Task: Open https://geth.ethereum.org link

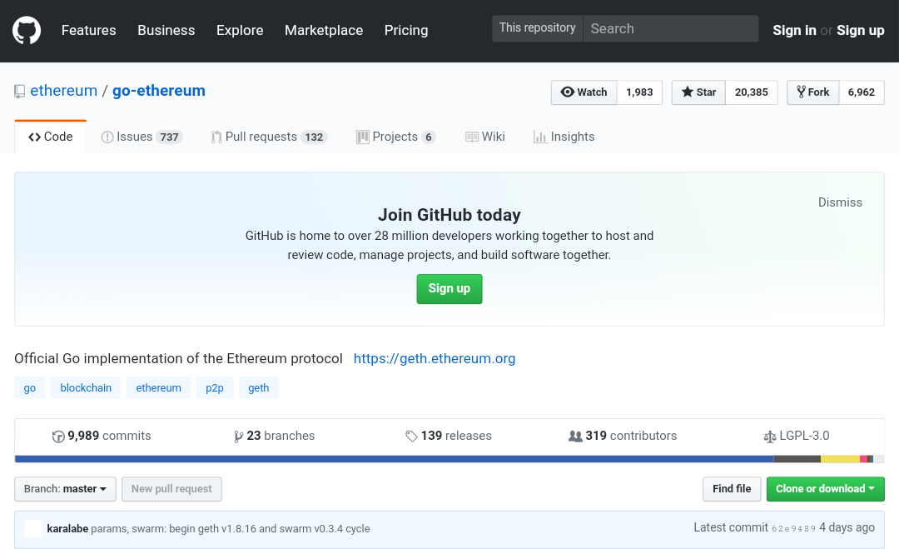Action: (x=434, y=358)
